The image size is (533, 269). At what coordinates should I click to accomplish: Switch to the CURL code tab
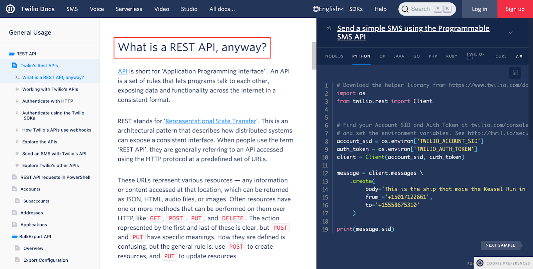point(501,56)
